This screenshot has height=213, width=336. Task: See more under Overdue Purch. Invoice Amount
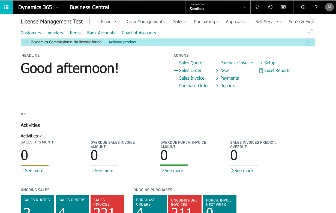click(x=172, y=170)
